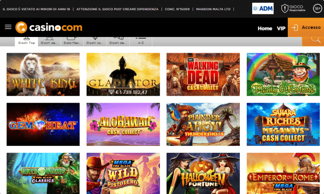Click the search magnifier icon

pos(316,40)
